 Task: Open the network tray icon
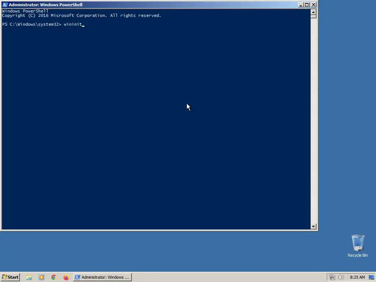point(332,278)
